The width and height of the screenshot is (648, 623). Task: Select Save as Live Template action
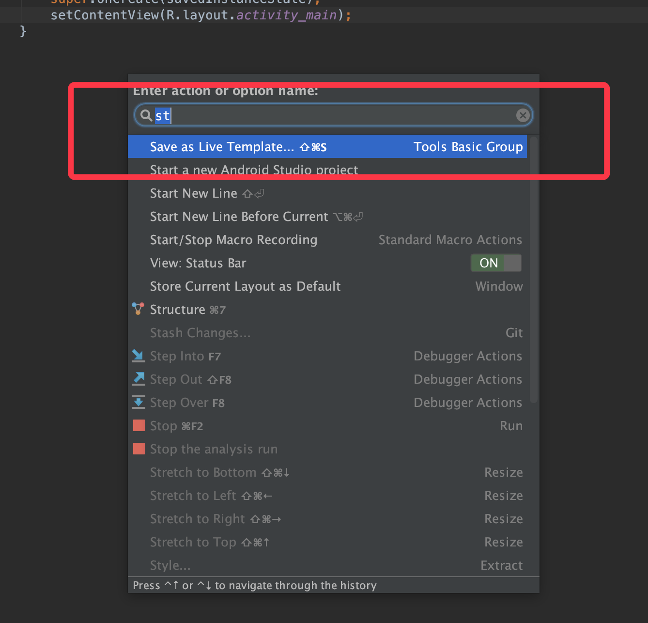tap(327, 147)
